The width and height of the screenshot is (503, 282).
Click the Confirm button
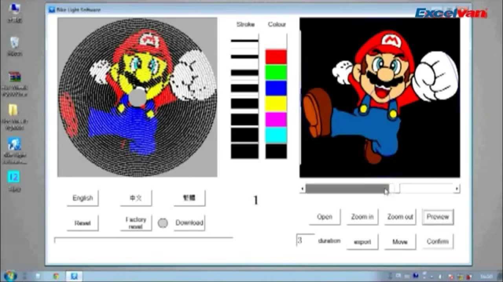438,242
